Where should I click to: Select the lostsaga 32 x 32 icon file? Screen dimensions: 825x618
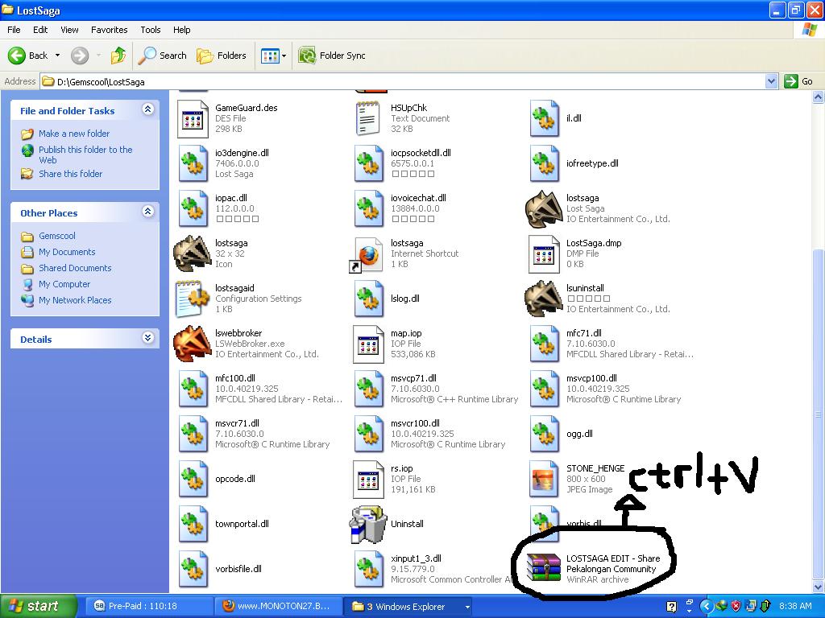(x=193, y=253)
